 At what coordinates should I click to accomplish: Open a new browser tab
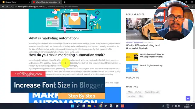(x=65, y=2)
